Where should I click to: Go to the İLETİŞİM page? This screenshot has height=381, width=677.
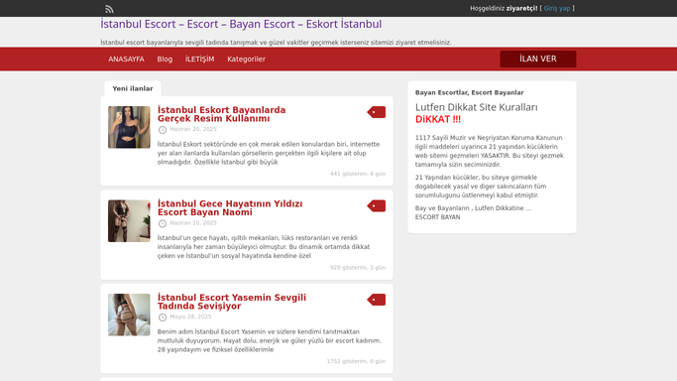point(199,60)
